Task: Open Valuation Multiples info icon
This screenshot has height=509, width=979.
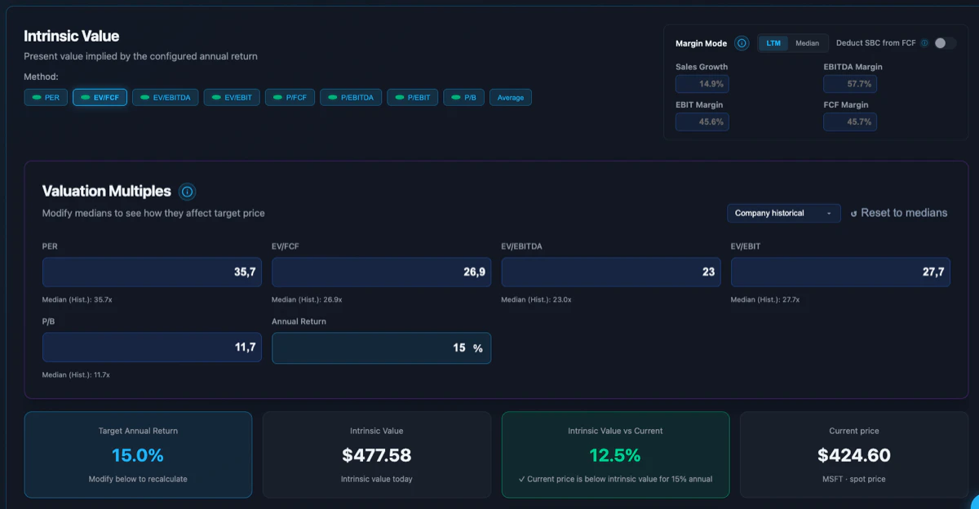Action: tap(188, 192)
